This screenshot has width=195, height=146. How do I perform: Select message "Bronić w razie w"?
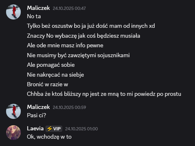pos(47,84)
